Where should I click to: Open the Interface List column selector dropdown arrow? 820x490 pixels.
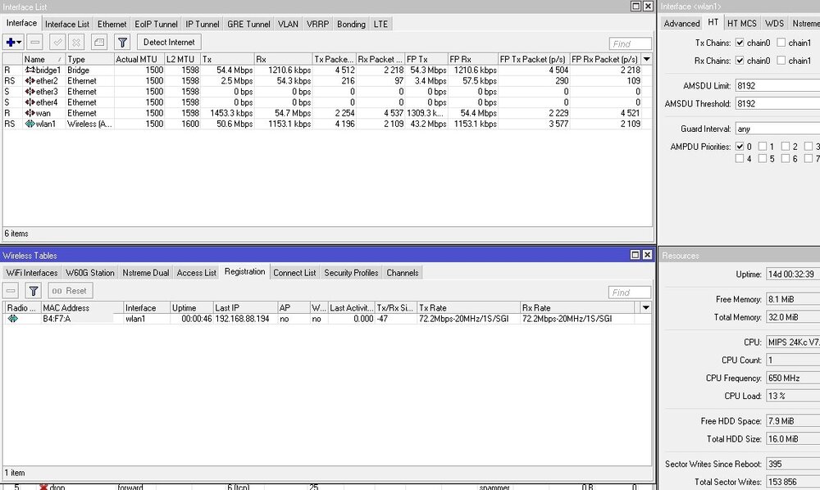click(x=647, y=59)
